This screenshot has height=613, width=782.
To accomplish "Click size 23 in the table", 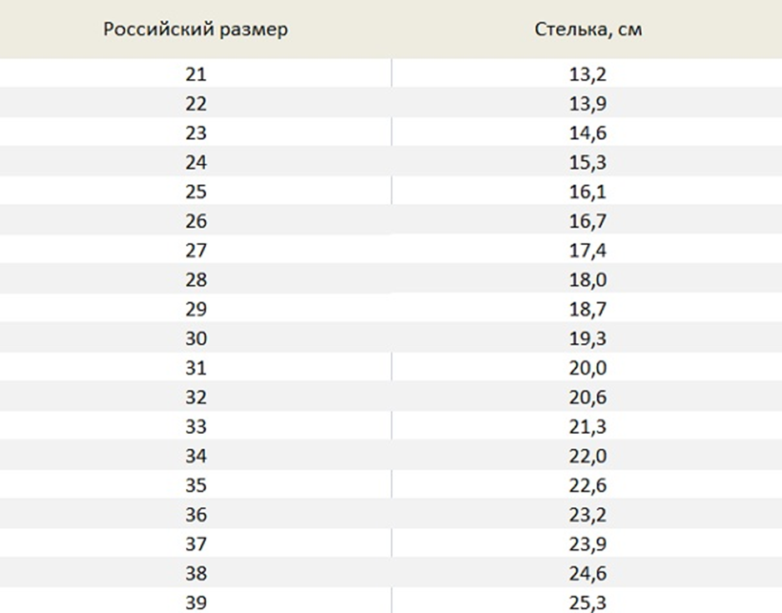I will (195, 133).
